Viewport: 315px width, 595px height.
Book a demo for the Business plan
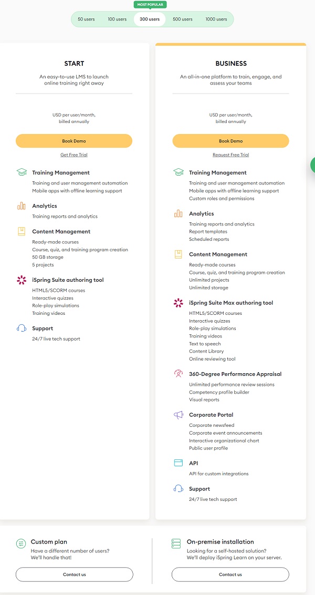230,141
